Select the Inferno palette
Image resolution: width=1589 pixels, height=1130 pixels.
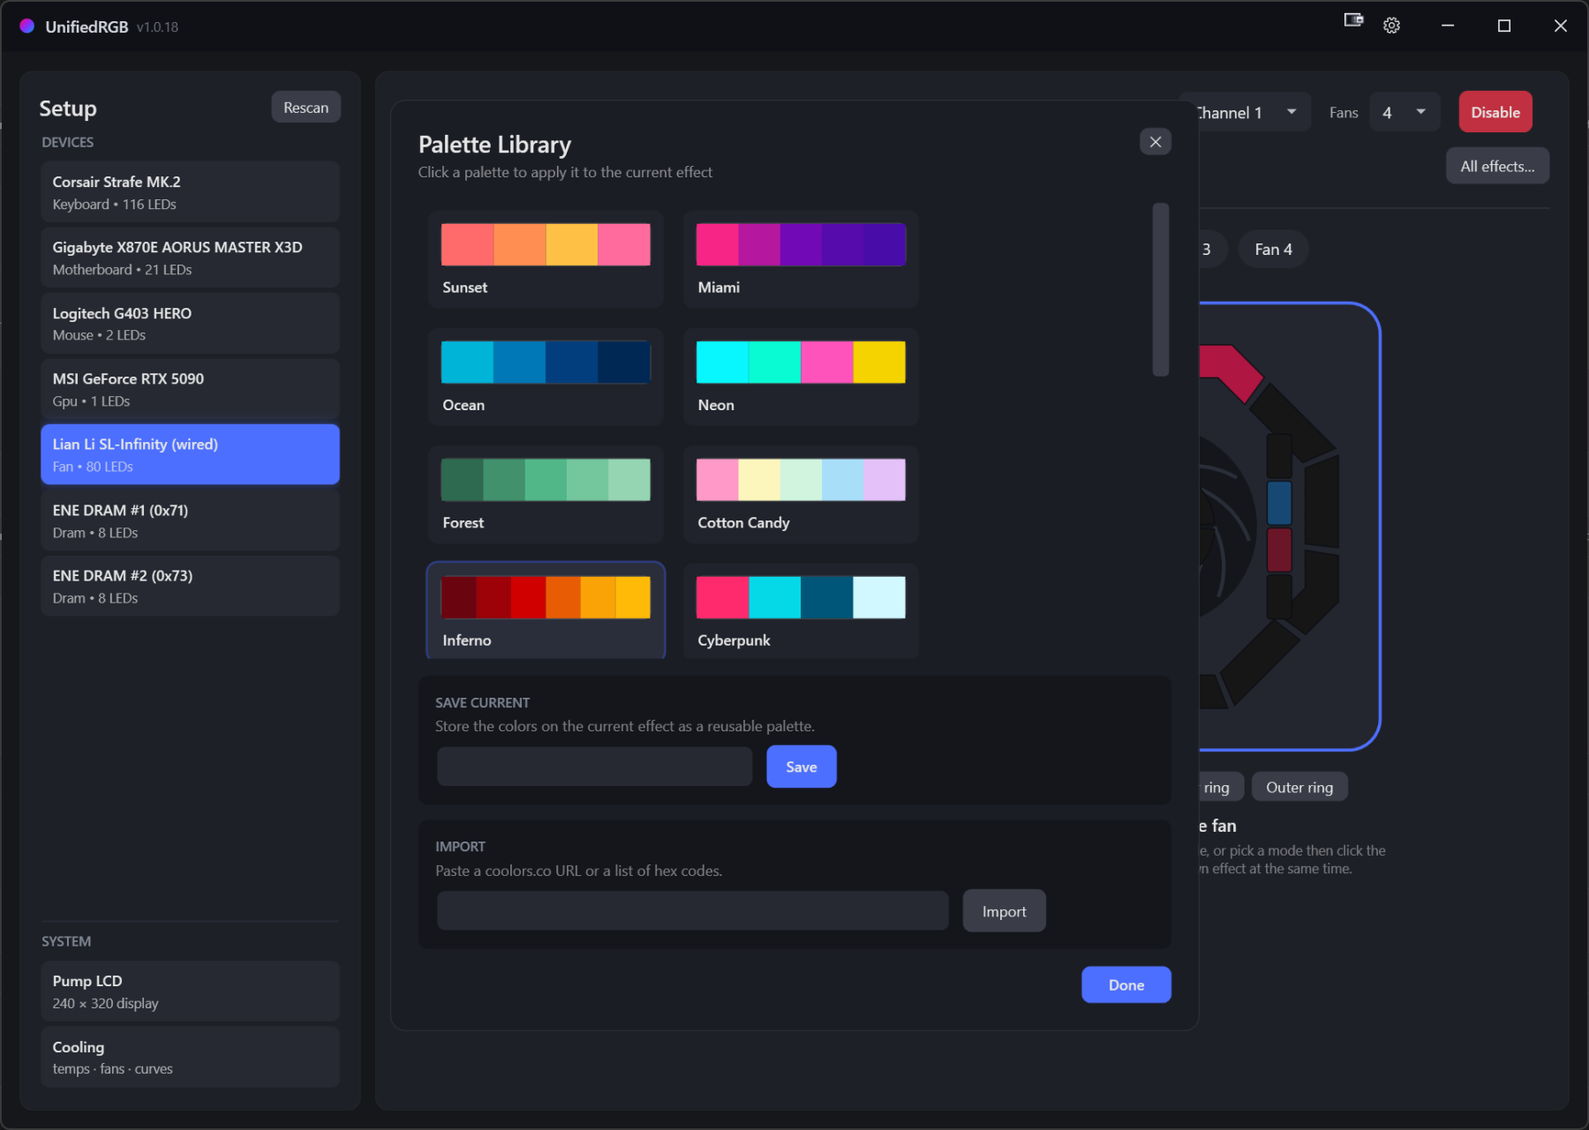click(x=546, y=610)
